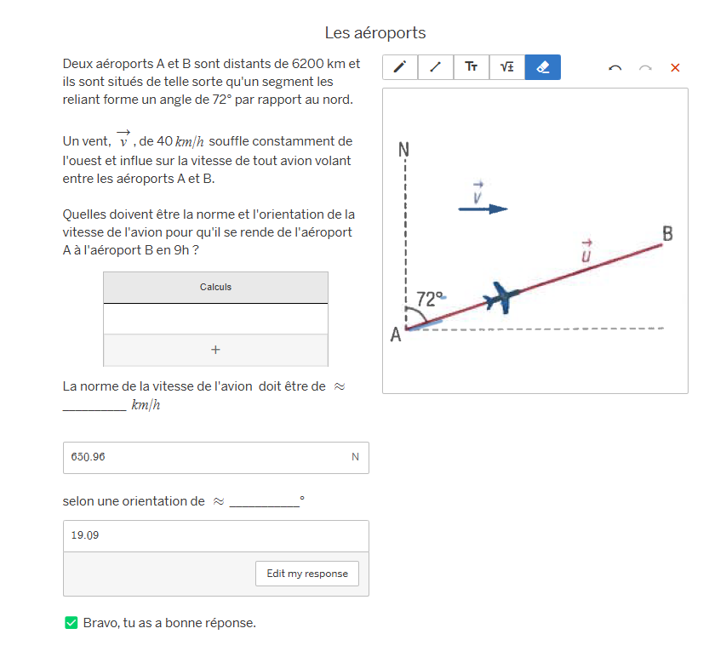This screenshot has height=657, width=726.
Task: Click the N icon in speed field
Action: (x=355, y=458)
